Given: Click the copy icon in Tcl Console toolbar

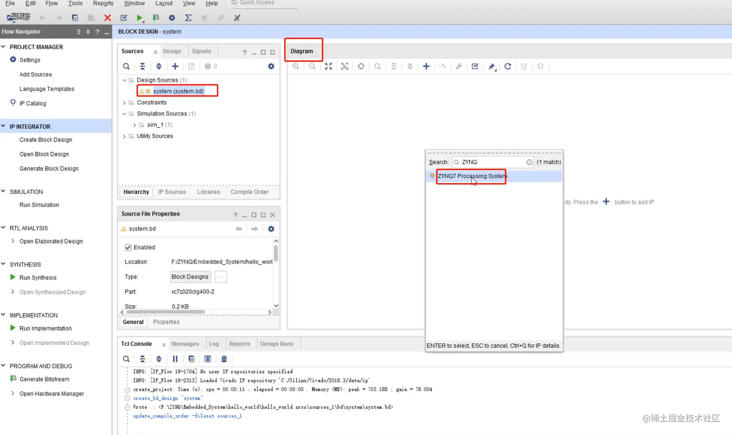Looking at the screenshot, I should (x=191, y=359).
